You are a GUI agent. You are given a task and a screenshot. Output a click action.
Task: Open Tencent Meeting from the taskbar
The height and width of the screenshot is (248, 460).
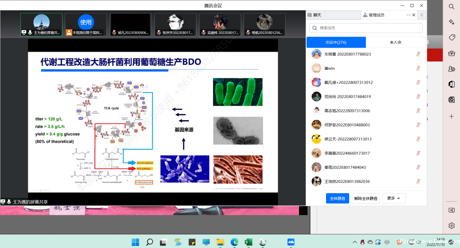click(x=291, y=242)
